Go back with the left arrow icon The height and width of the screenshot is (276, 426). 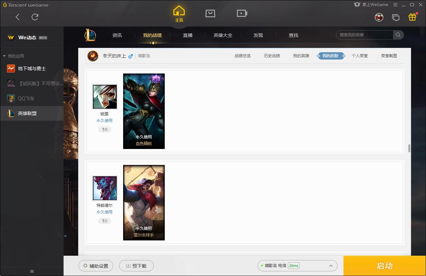18,17
